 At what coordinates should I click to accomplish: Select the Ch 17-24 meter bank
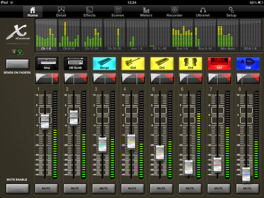pyautogui.click(x=92, y=35)
